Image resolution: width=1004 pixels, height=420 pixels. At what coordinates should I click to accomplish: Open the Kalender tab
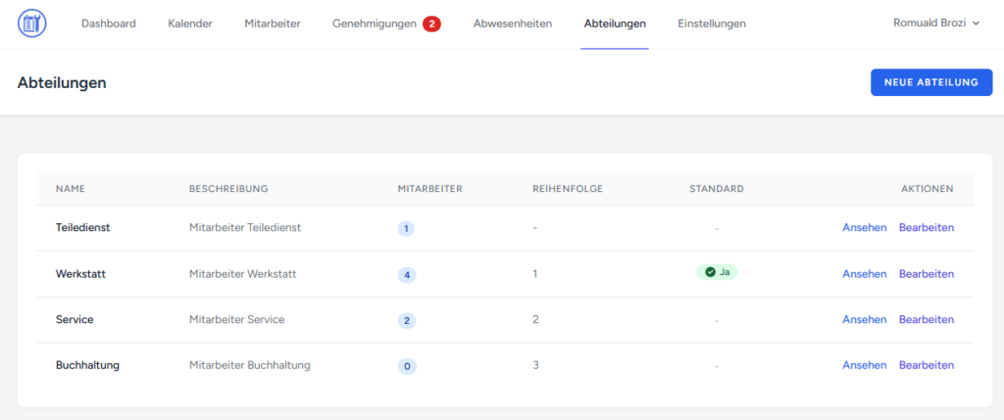tap(190, 23)
